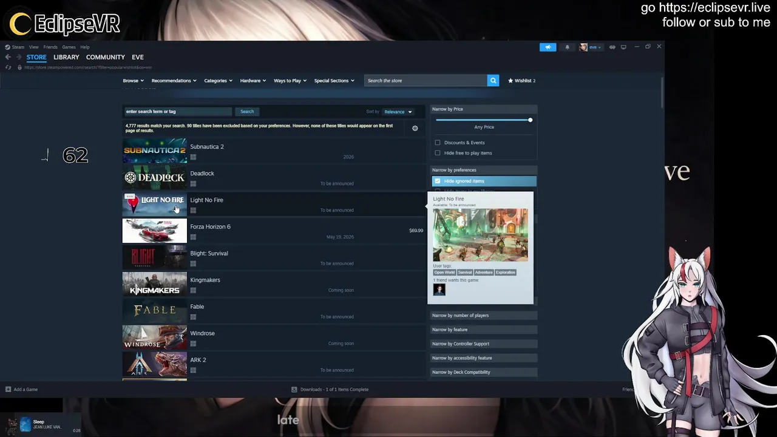Expand Narrow by accessibility feature section
This screenshot has width=777, height=437.
click(484, 358)
